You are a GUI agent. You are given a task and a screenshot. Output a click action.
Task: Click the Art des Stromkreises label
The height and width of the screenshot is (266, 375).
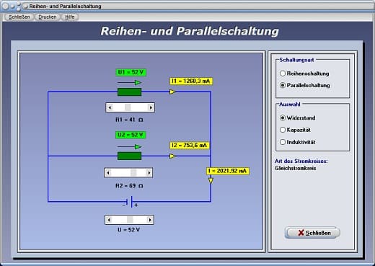(301, 161)
